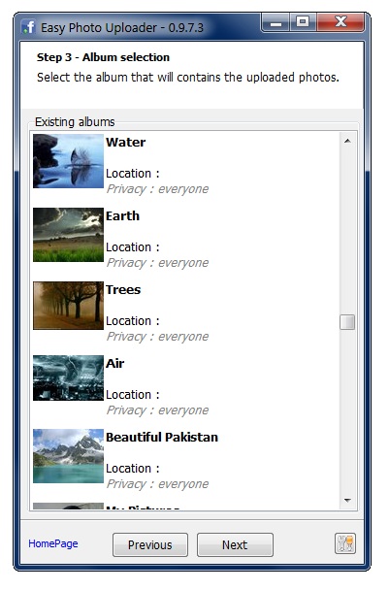Choose the Trees album thumbnail
Screen dimensions: 389x590
(68, 306)
